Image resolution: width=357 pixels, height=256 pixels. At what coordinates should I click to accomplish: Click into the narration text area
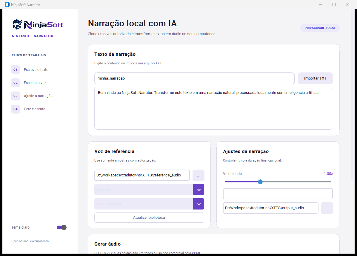[x=213, y=108]
